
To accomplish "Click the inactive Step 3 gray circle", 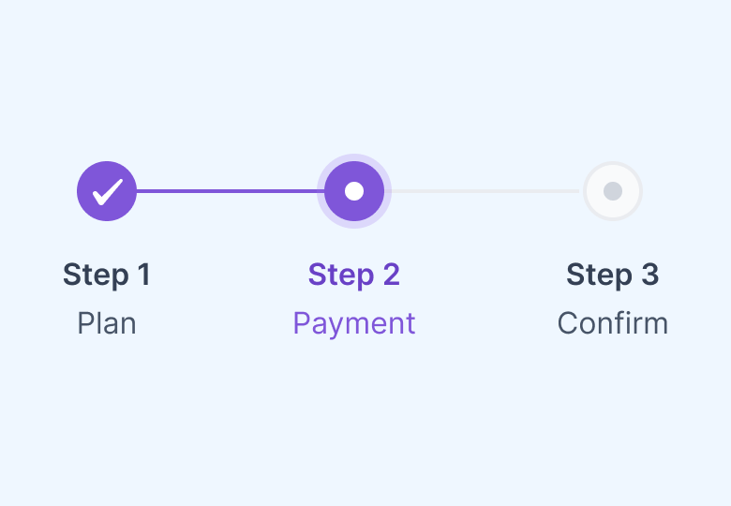I will tap(613, 191).
